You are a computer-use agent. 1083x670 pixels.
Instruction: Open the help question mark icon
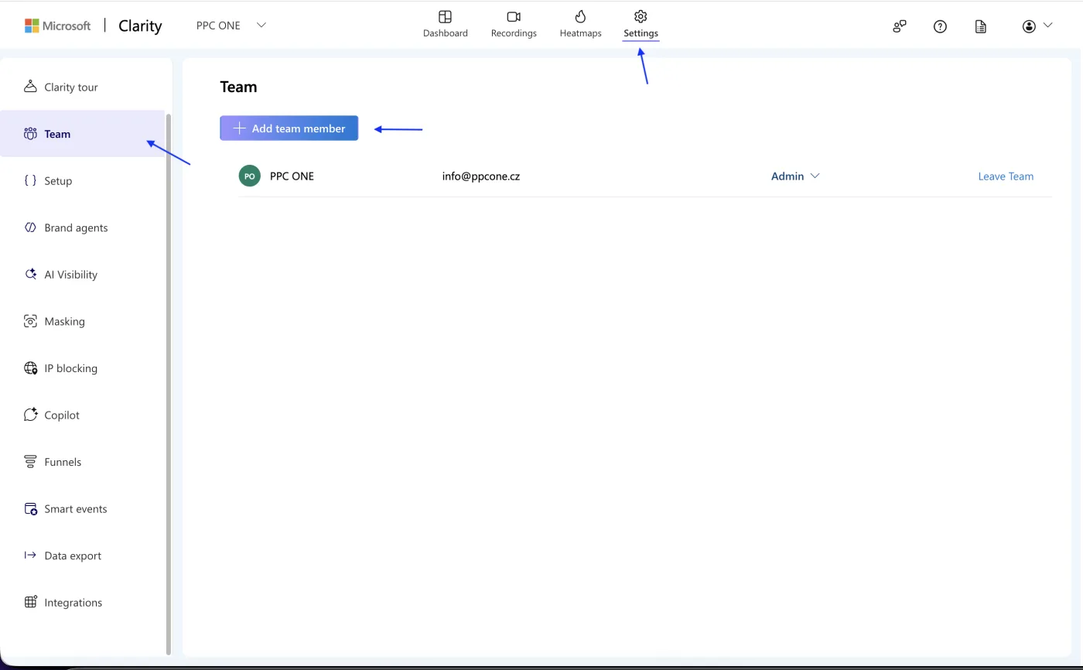click(940, 26)
